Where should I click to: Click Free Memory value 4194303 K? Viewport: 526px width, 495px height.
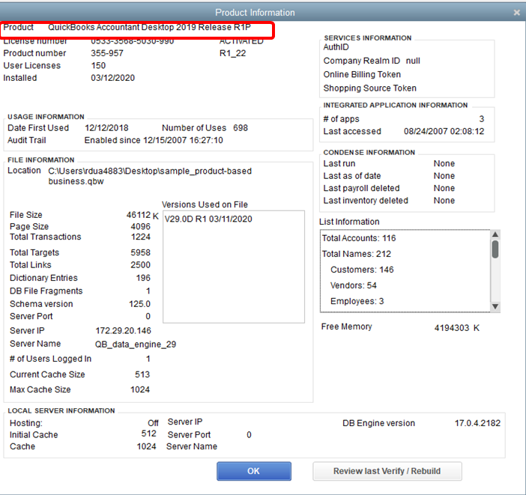[x=457, y=328]
